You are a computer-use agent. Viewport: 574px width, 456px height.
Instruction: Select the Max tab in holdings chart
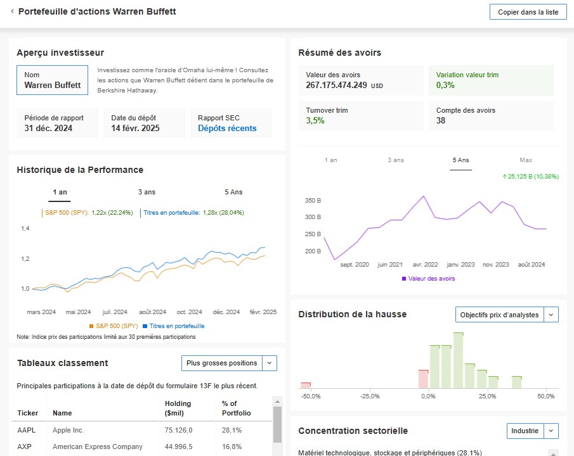pos(526,160)
